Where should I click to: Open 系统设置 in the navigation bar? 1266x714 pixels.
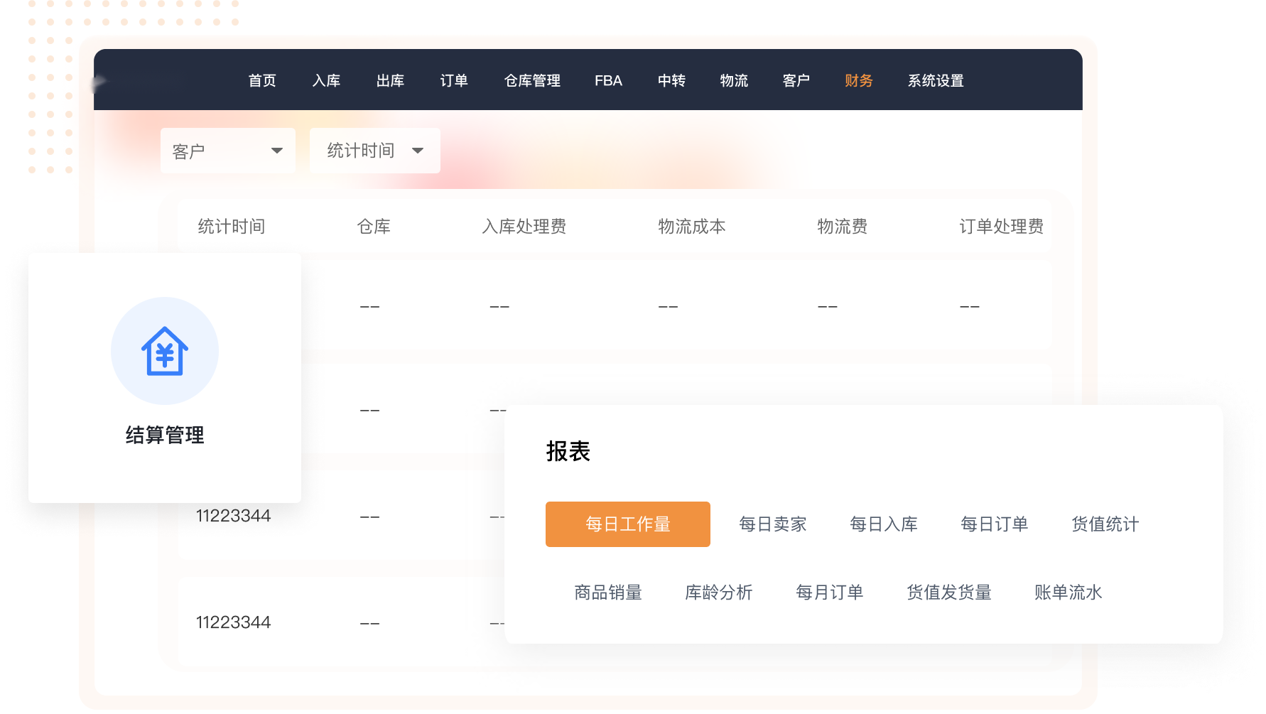[935, 80]
